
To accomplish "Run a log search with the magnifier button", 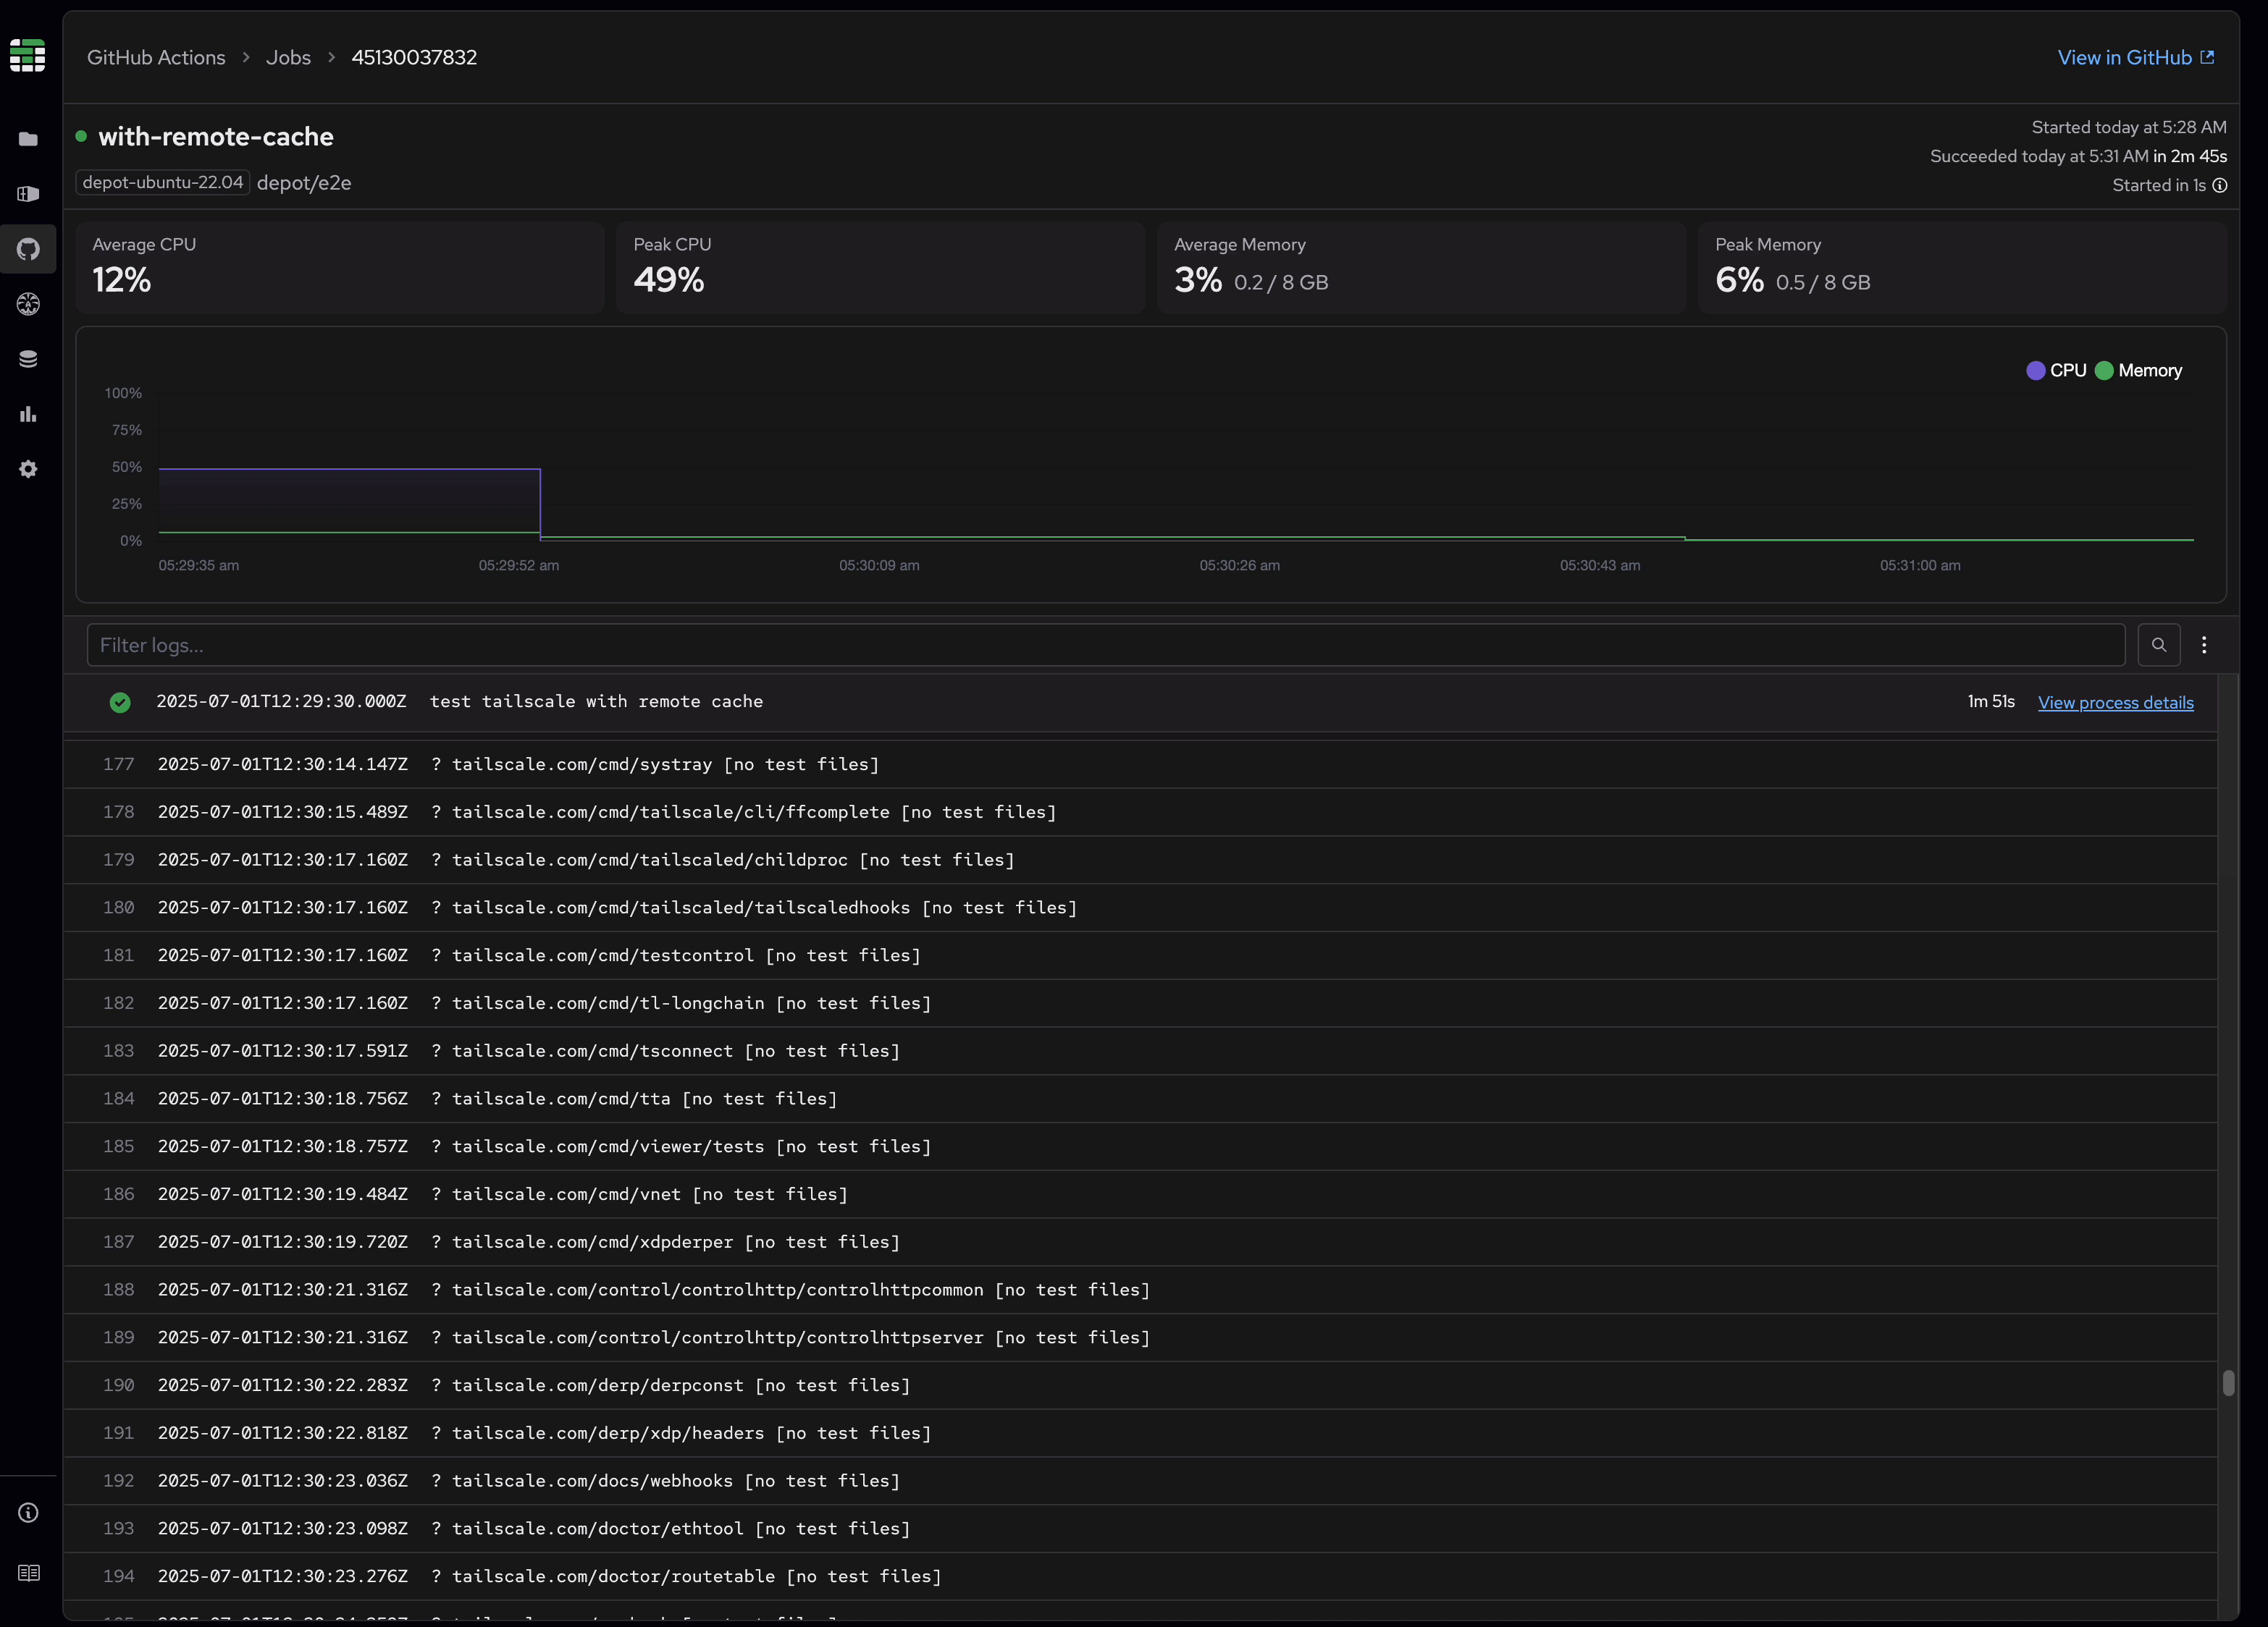I will click(x=2159, y=645).
